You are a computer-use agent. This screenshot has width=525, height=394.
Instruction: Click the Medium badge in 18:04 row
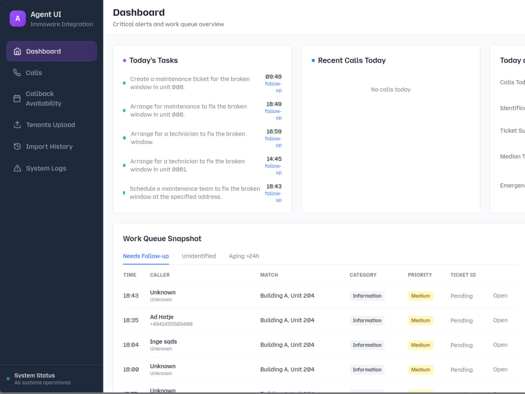pyautogui.click(x=421, y=345)
